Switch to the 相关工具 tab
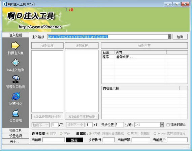The image size is (192, 151). coord(16,131)
